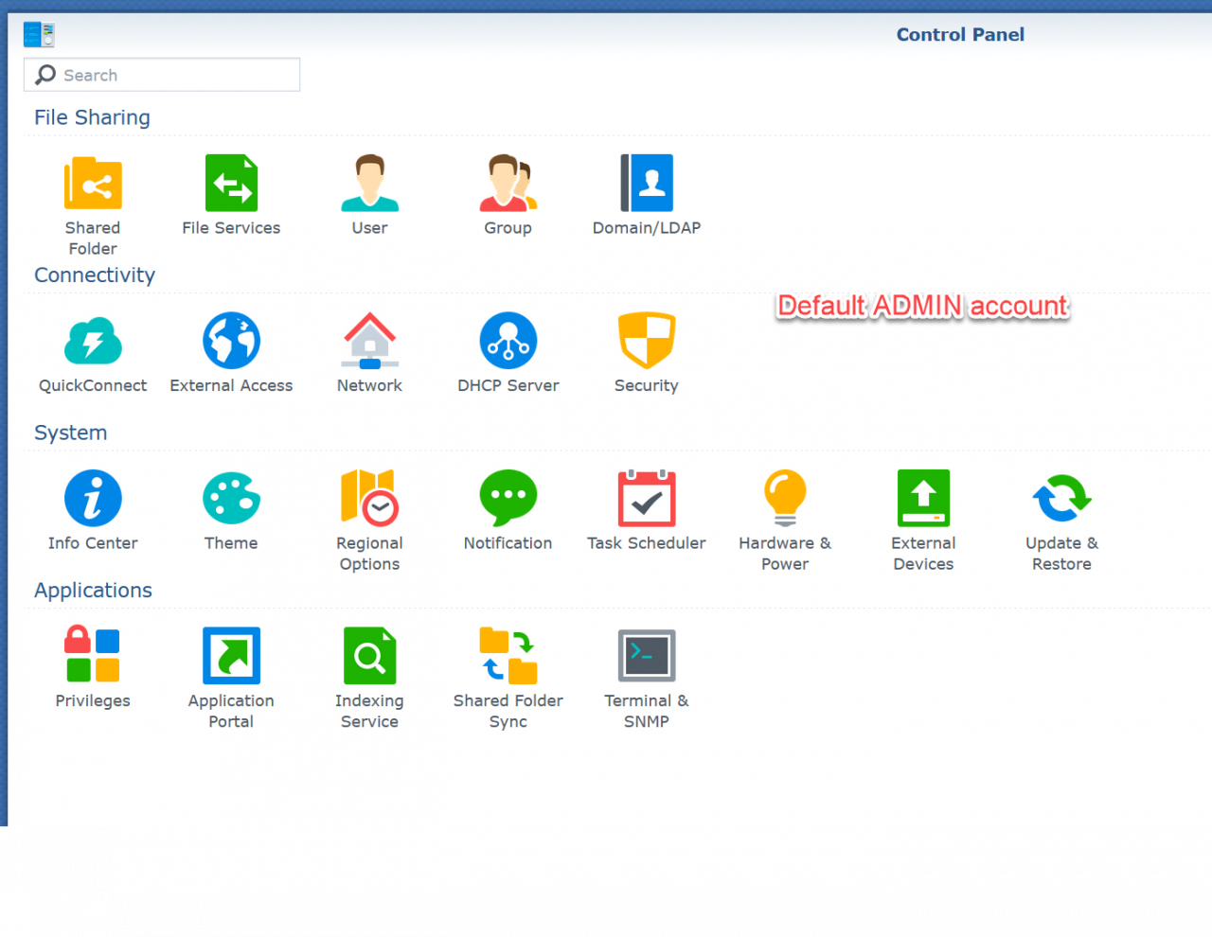This screenshot has width=1212, height=937.
Task: Open the Group management icon
Action: coord(508,184)
